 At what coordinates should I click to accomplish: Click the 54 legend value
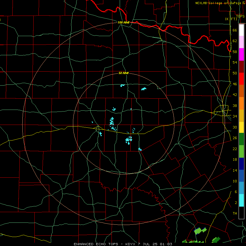click(235, 62)
